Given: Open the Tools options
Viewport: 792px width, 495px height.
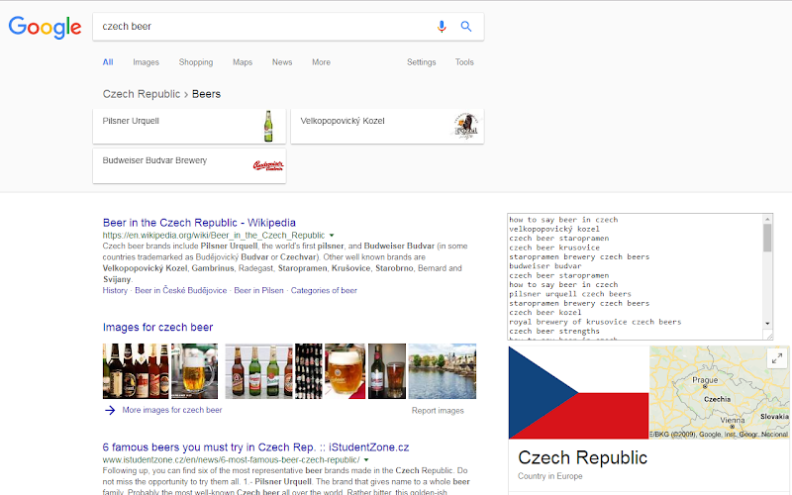Looking at the screenshot, I should click(464, 62).
